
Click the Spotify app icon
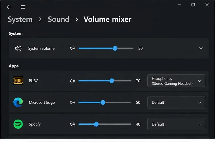tap(18, 124)
